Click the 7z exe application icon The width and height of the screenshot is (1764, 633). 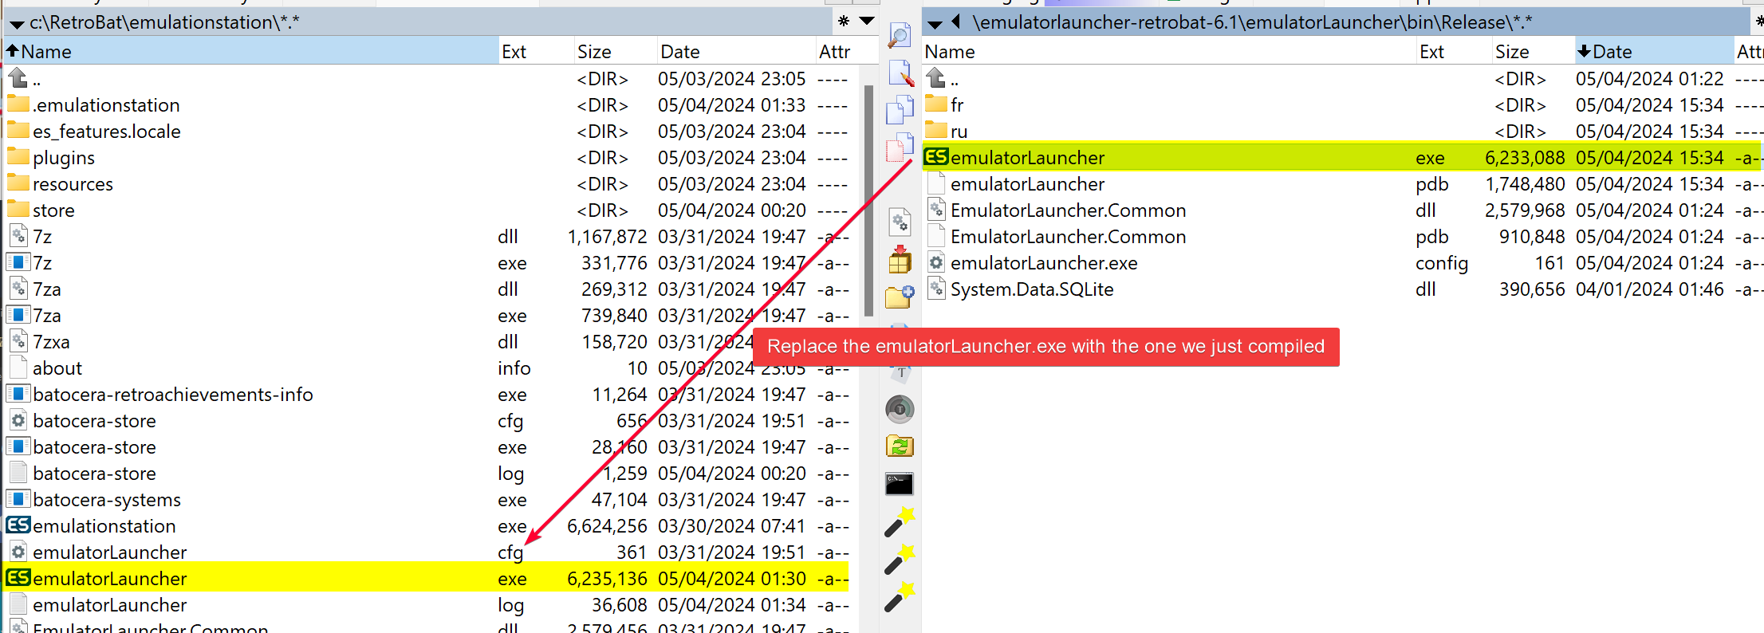[x=18, y=262]
